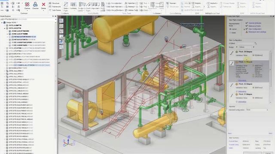Click first view control icon in viewport
275x154 pixels.
pos(61,21)
